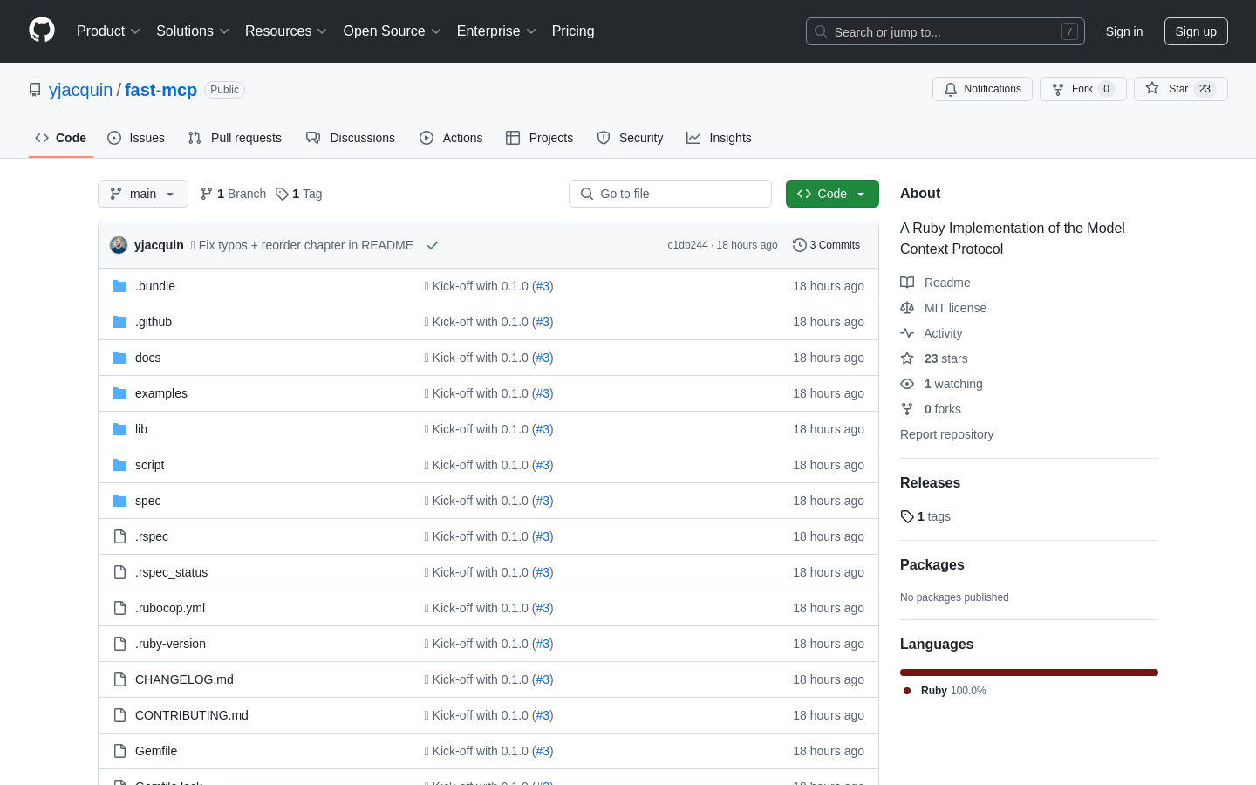Click the scale icon beside MIT license
This screenshot has width=1256, height=785.
coord(907,308)
